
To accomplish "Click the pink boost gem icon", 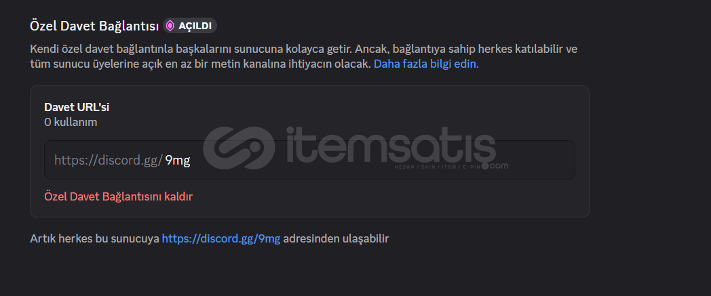I will [x=170, y=26].
